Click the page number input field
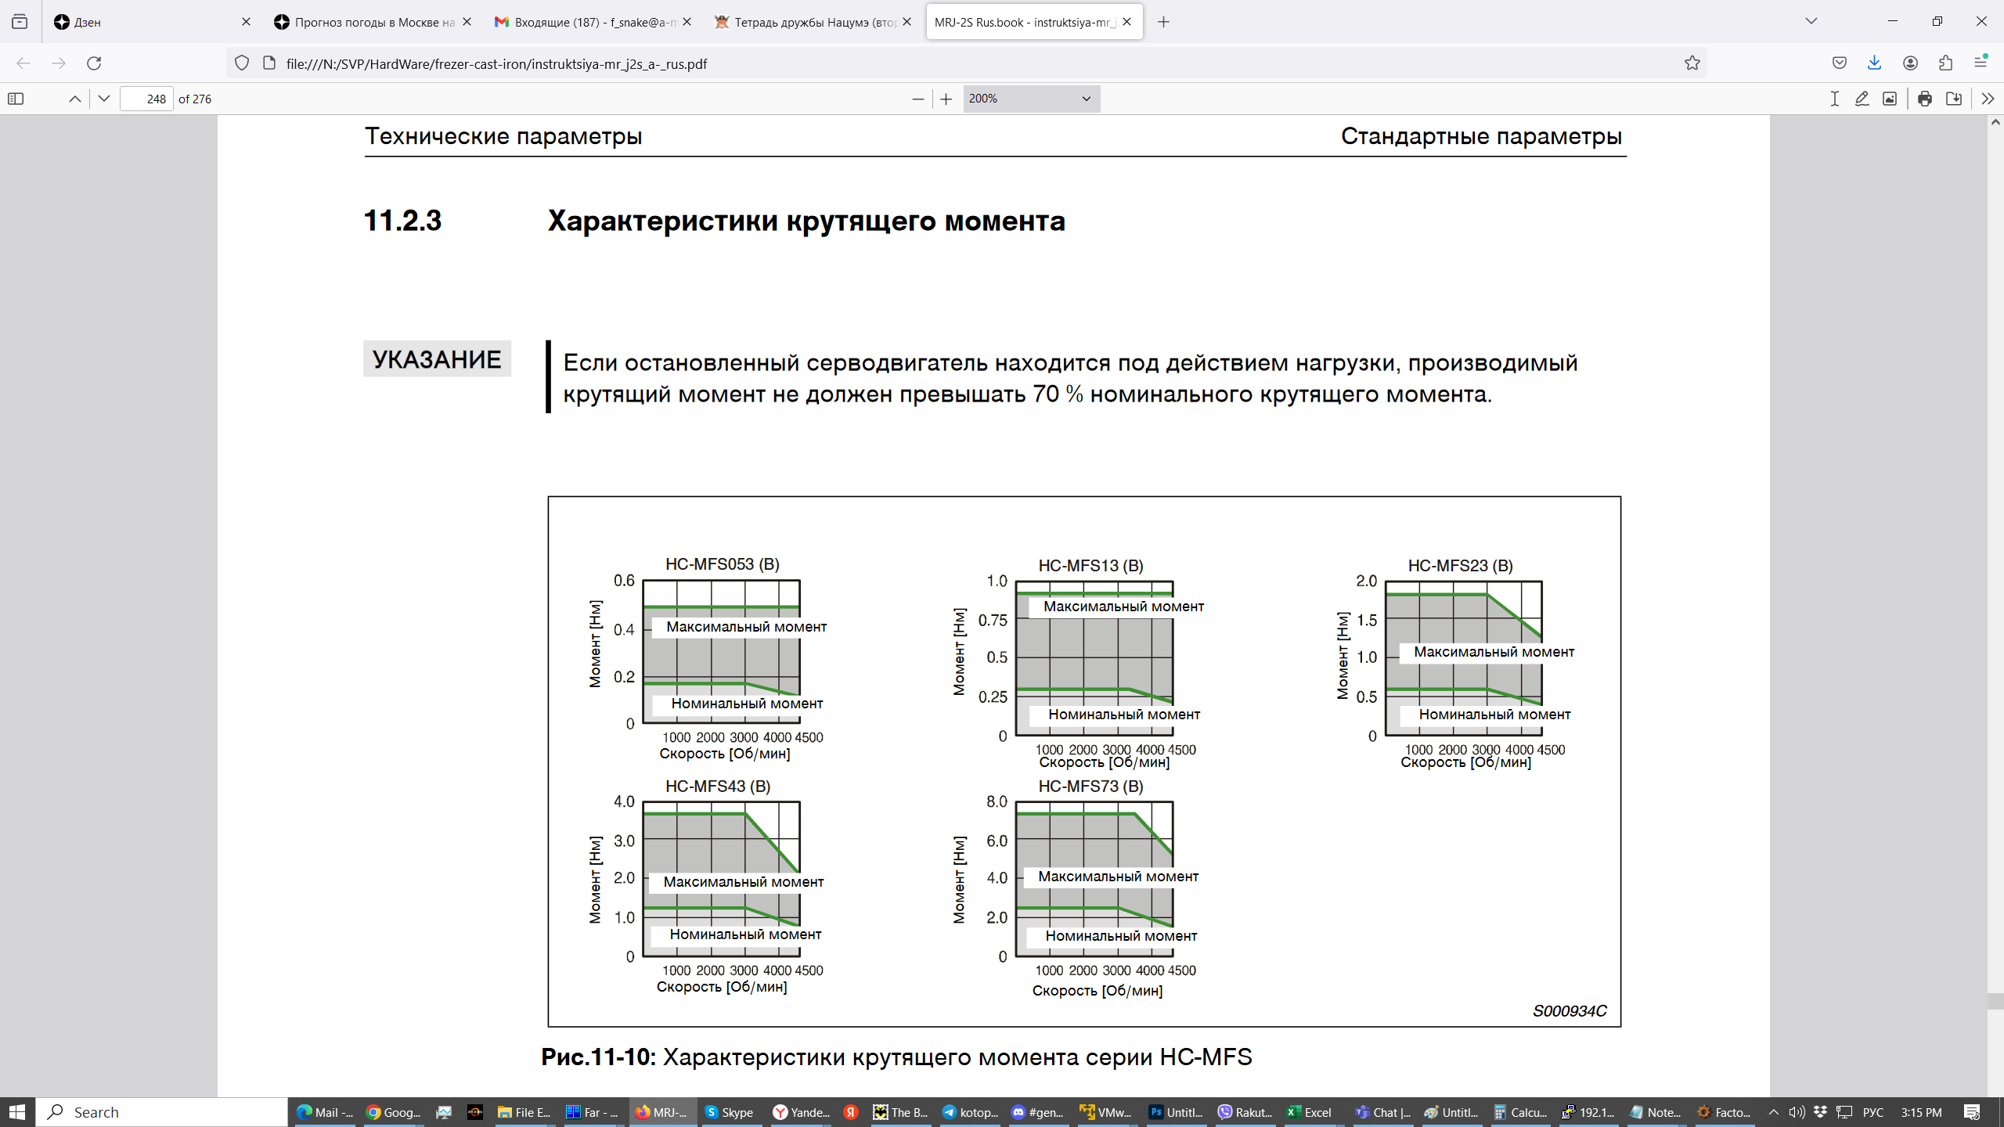 pos(146,99)
